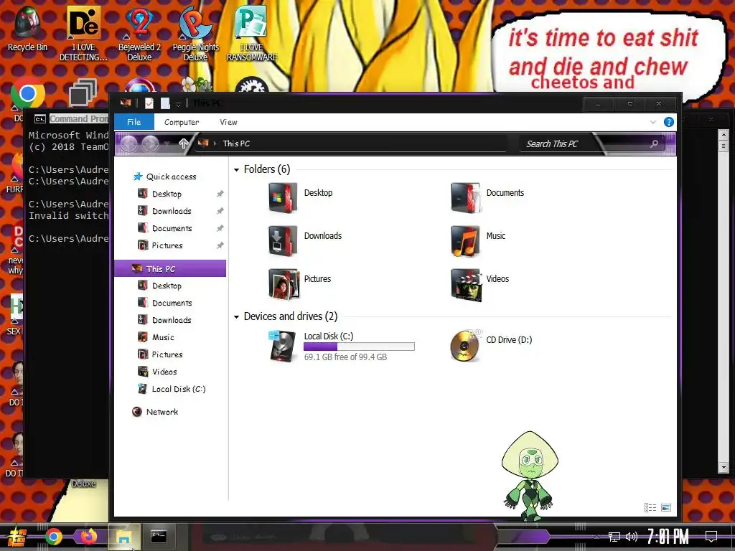Click the search magnifier icon
Viewport: 735px width, 551px height.
tap(655, 143)
